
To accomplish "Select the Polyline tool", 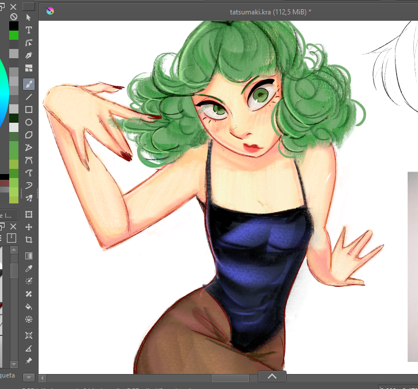I will pyautogui.click(x=28, y=148).
